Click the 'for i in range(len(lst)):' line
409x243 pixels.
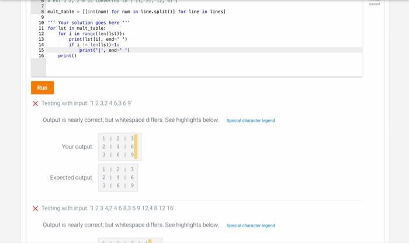coord(91,34)
